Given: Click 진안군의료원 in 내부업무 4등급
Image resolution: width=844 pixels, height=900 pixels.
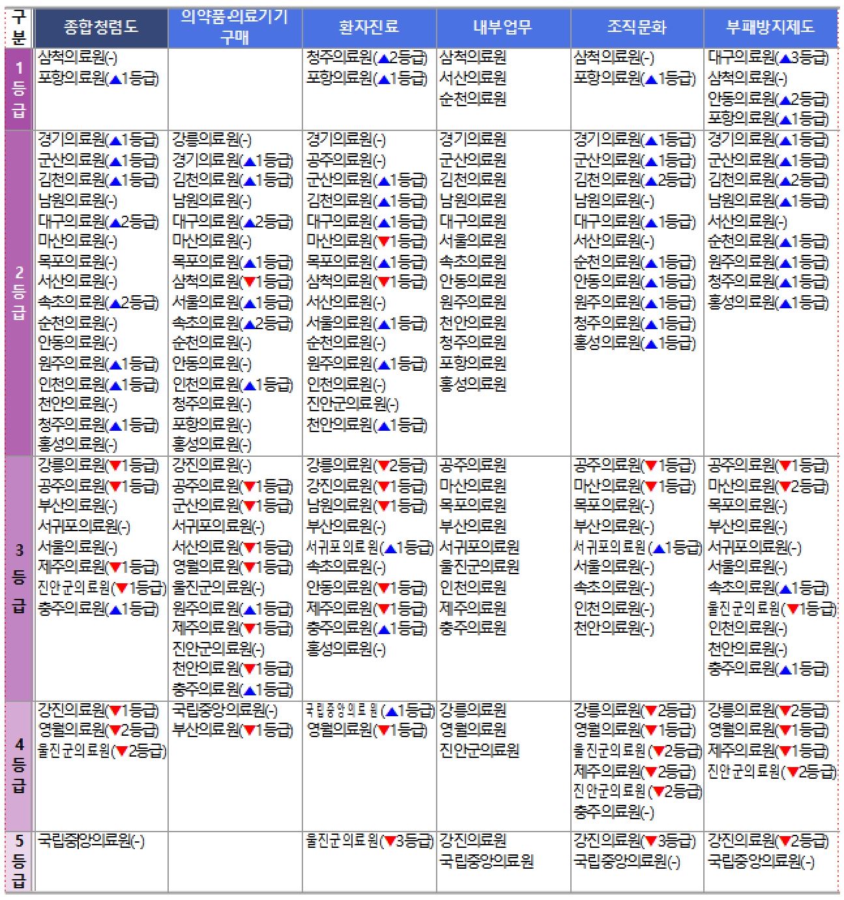Looking at the screenshot, I should point(480,750).
